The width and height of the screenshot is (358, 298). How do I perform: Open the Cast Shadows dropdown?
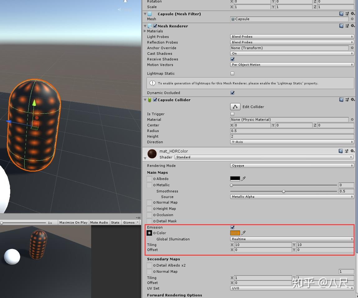click(x=292, y=54)
